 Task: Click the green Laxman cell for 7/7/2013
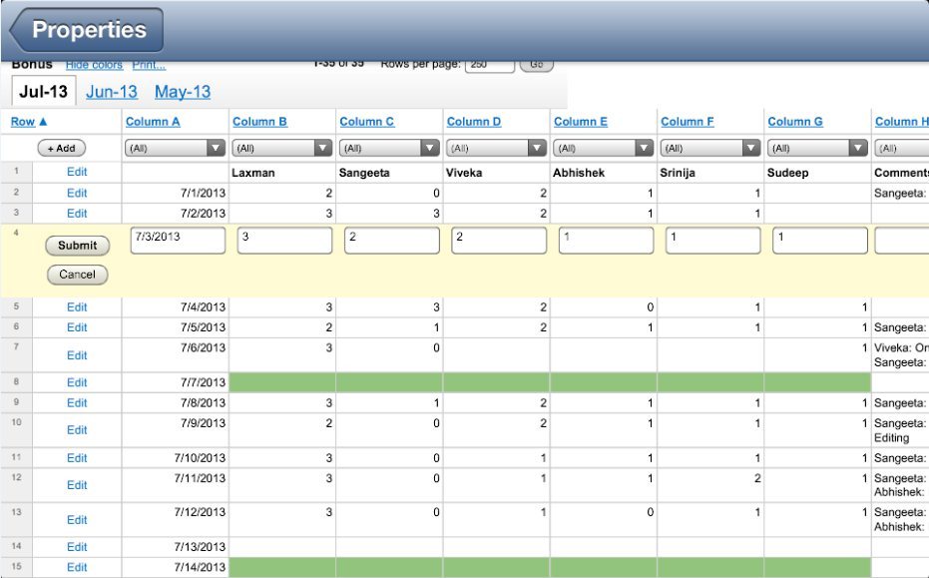click(x=282, y=382)
